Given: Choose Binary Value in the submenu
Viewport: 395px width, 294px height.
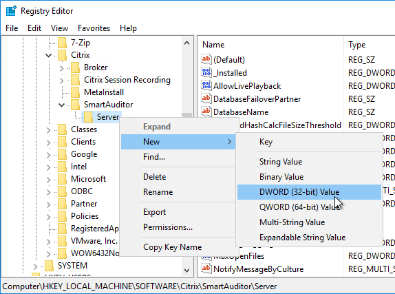Looking at the screenshot, I should coord(309,177).
